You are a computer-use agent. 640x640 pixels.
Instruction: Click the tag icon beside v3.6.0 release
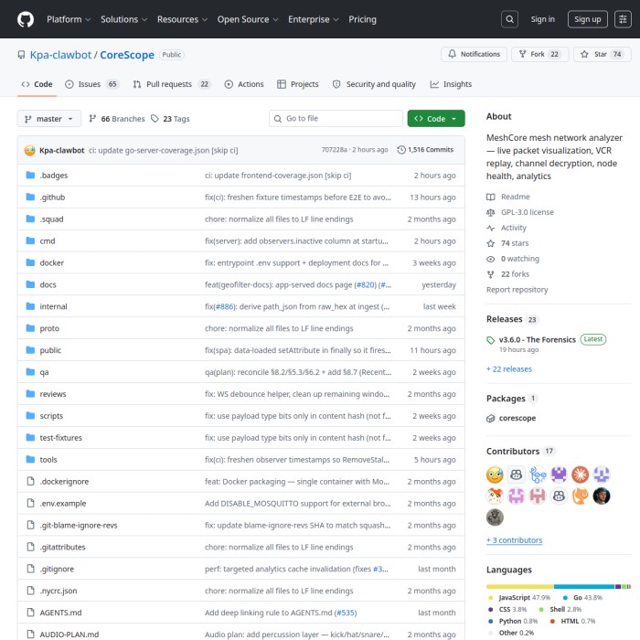click(491, 340)
